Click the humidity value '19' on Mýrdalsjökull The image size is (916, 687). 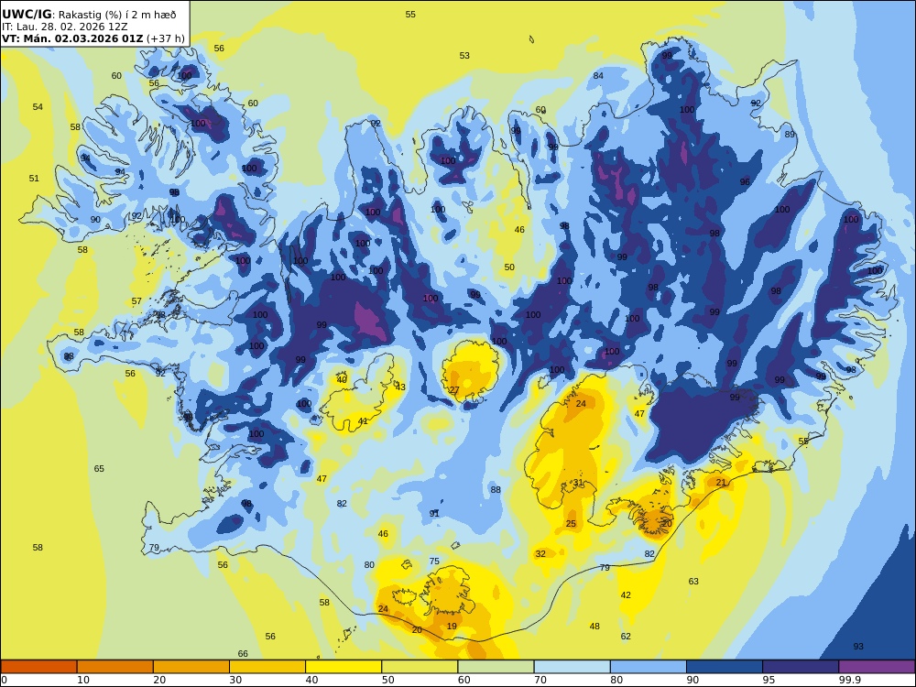point(452,627)
